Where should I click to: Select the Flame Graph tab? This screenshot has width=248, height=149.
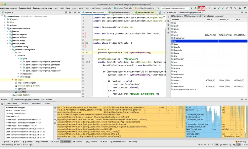click(12, 104)
